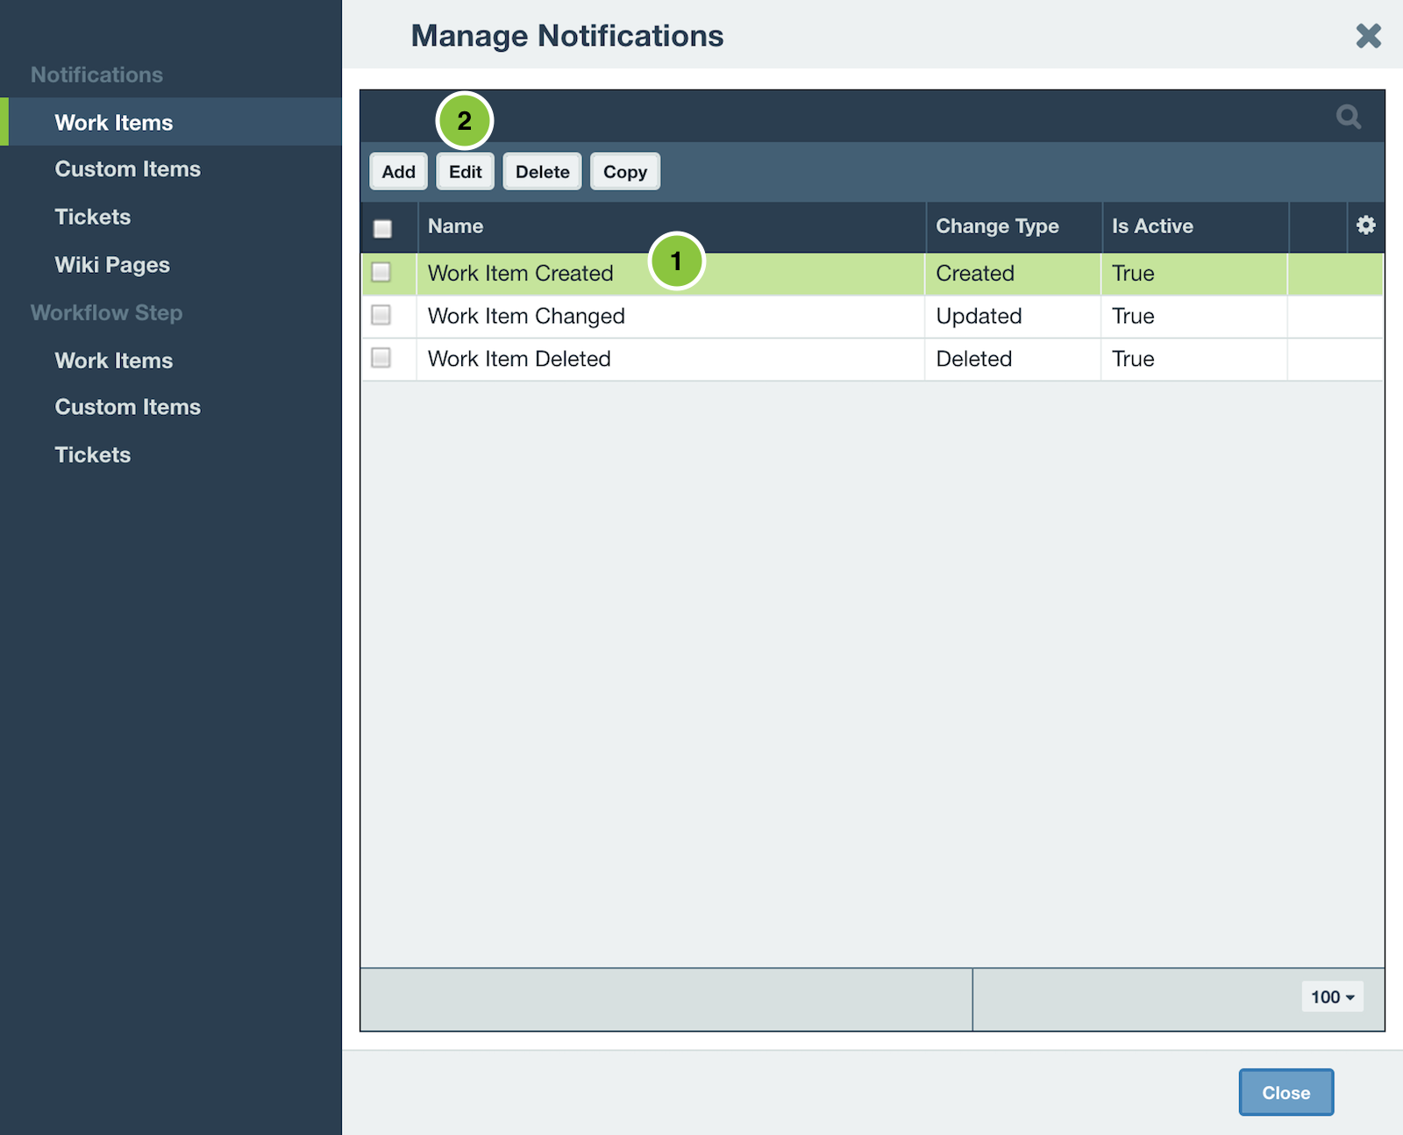The image size is (1403, 1135).
Task: Click the Edit button
Action: 465,171
